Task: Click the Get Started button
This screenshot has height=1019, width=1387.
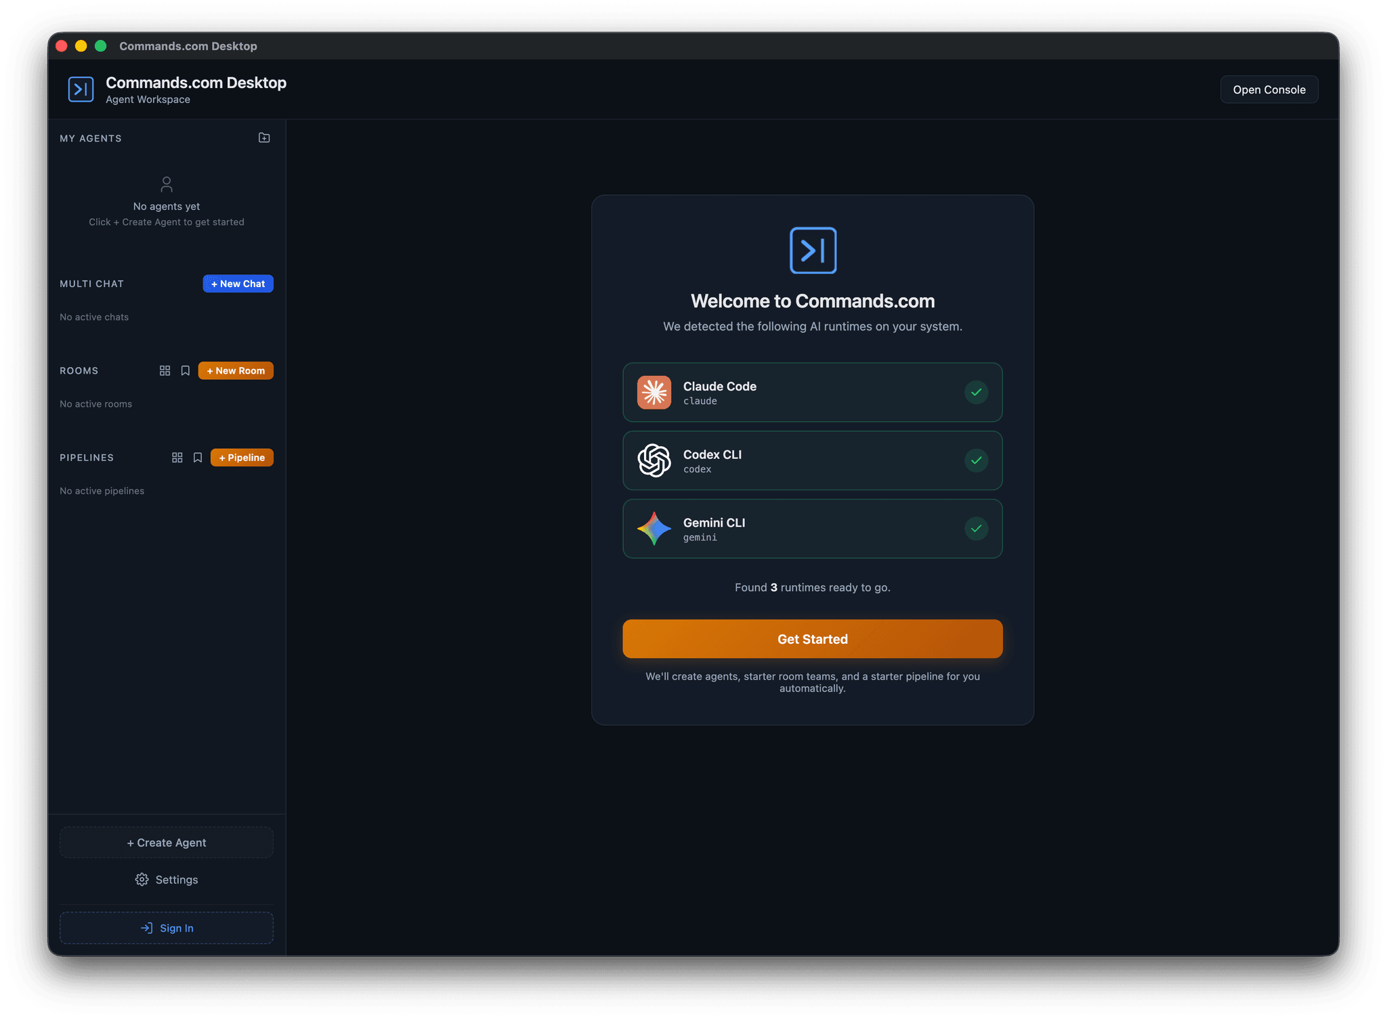Action: pyautogui.click(x=813, y=639)
